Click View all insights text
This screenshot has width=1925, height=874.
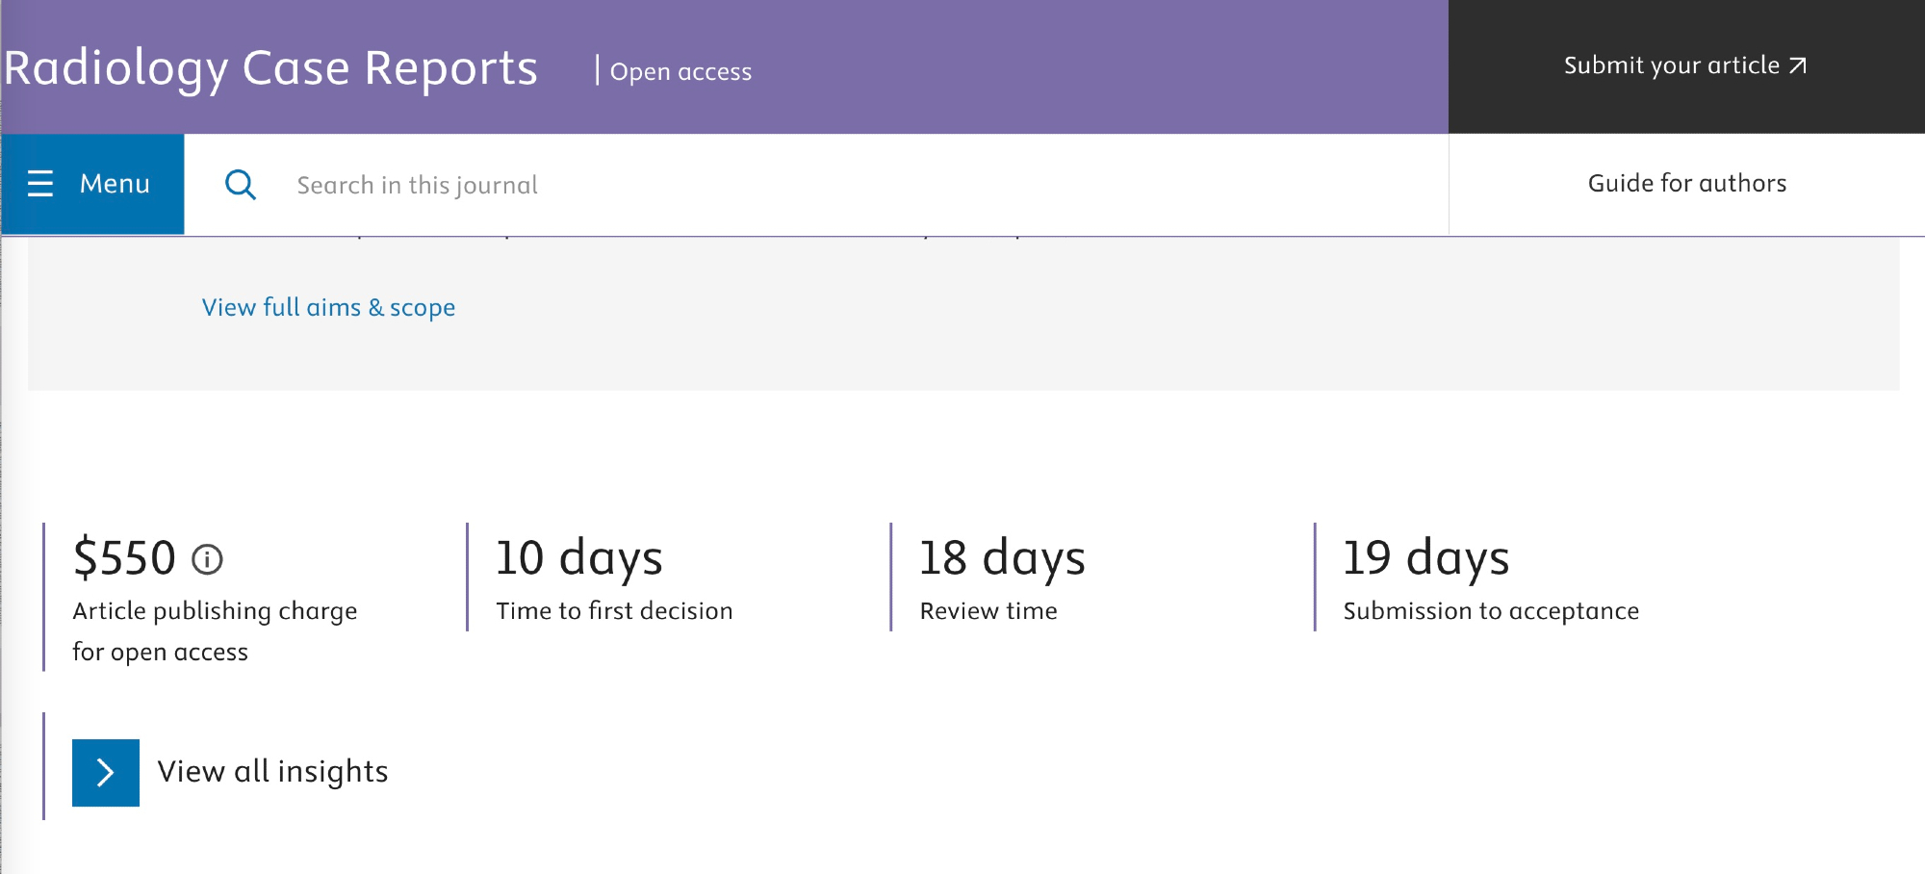tap(272, 772)
